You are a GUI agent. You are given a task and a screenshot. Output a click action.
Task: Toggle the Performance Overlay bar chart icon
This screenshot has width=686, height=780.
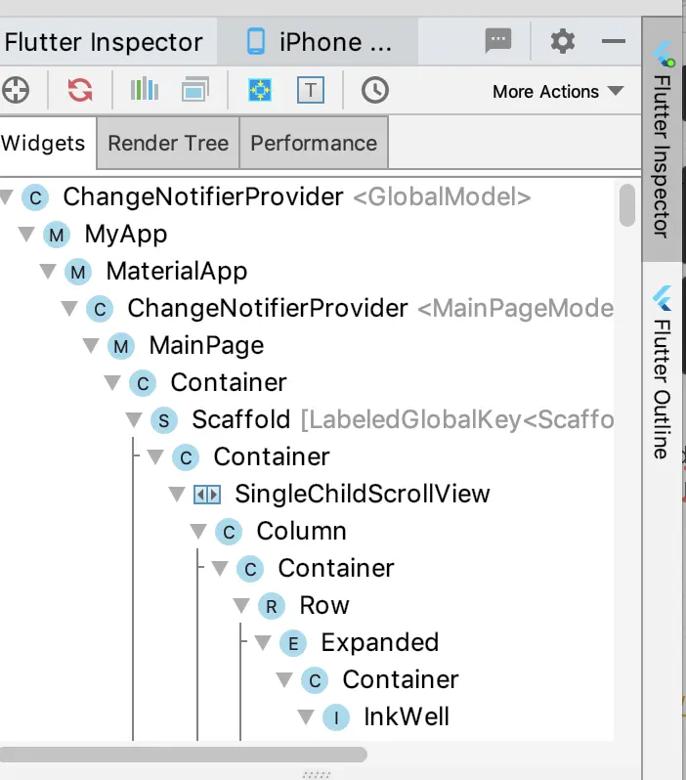point(145,90)
